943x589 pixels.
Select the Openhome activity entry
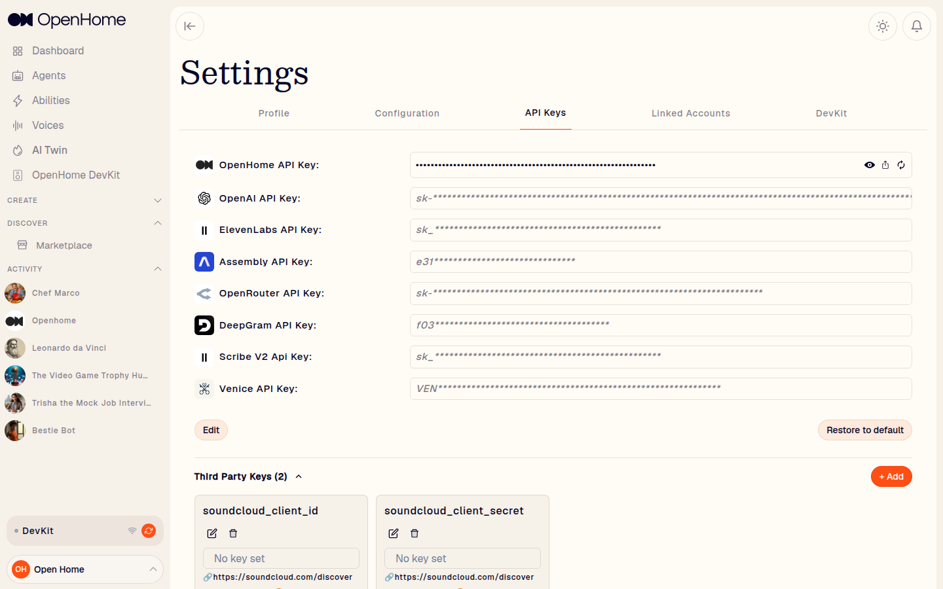[54, 321]
